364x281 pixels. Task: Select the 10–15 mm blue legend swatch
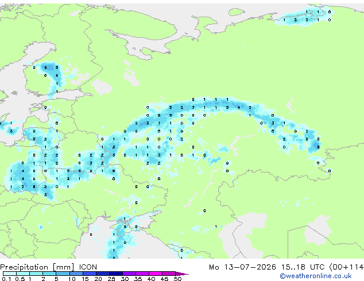point(76,274)
